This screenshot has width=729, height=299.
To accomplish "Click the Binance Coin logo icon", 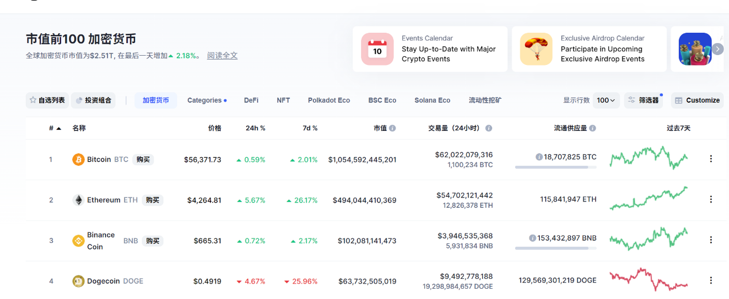I will (78, 241).
